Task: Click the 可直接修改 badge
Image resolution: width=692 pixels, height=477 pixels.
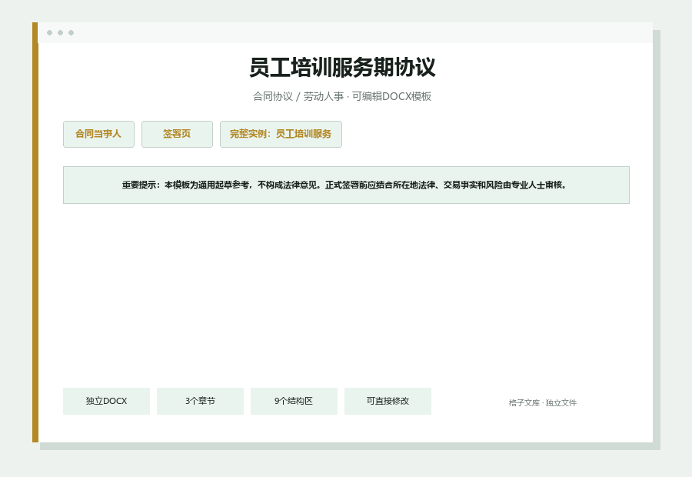Action: 388,401
